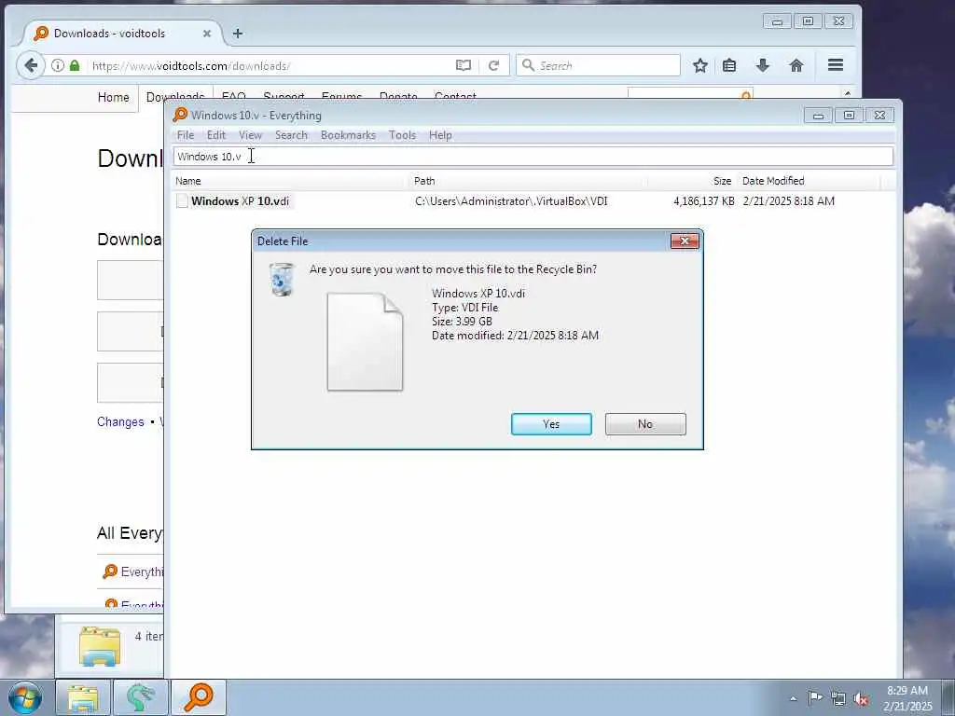Sort results by Name column header

click(289, 181)
